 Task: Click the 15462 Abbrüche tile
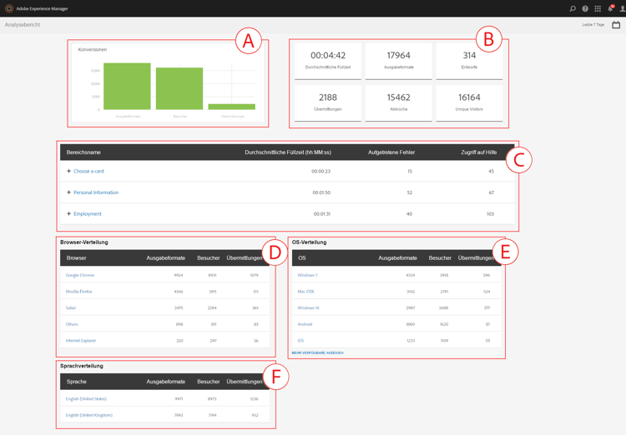pos(398,102)
